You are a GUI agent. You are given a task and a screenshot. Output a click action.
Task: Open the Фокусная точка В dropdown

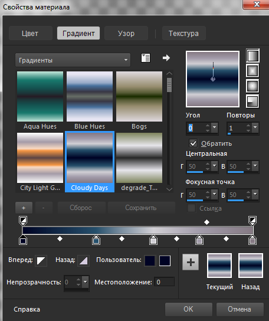coord(255,194)
